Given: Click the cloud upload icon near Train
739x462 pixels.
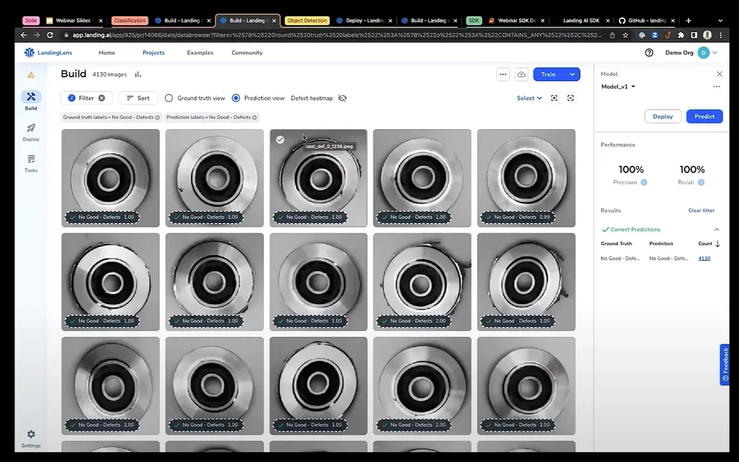Looking at the screenshot, I should [x=521, y=75].
